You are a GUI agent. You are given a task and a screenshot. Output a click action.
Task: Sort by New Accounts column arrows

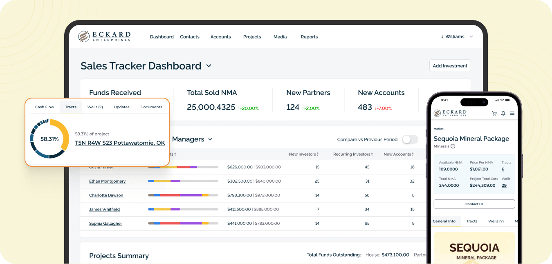click(413, 154)
